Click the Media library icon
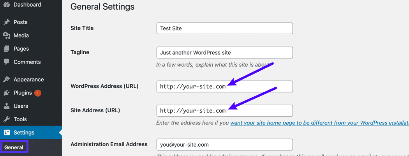Image resolution: width=409 pixels, height=156 pixels. (6, 35)
